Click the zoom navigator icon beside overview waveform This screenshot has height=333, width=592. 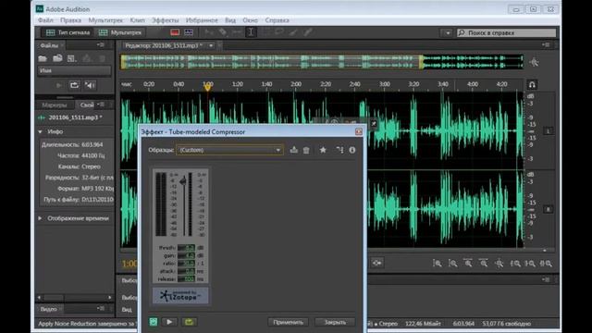tap(534, 62)
